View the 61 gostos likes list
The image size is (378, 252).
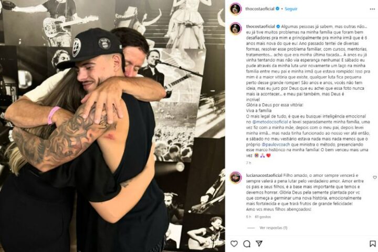point(263,217)
